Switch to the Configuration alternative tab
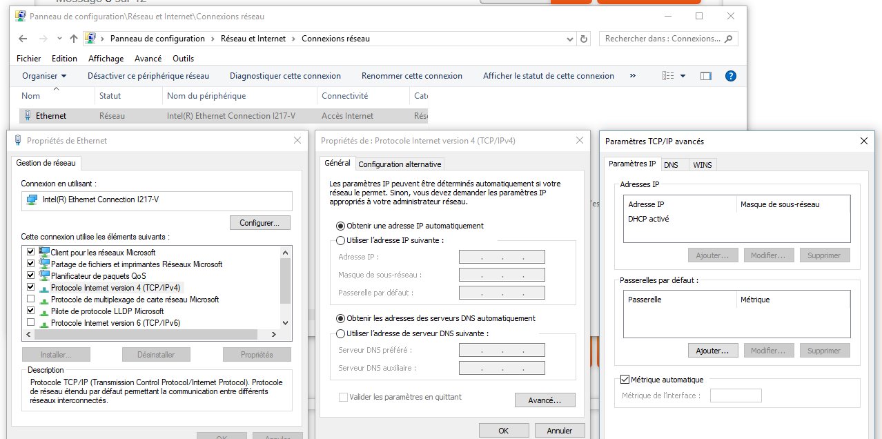 coord(400,164)
